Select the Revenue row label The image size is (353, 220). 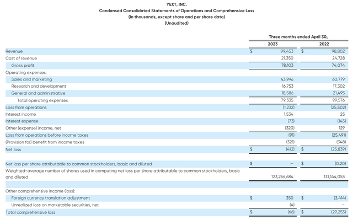tap(14, 51)
